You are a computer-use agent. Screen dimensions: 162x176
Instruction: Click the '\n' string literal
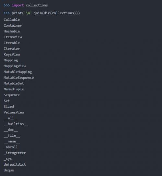pyautogui.click(x=28, y=13)
